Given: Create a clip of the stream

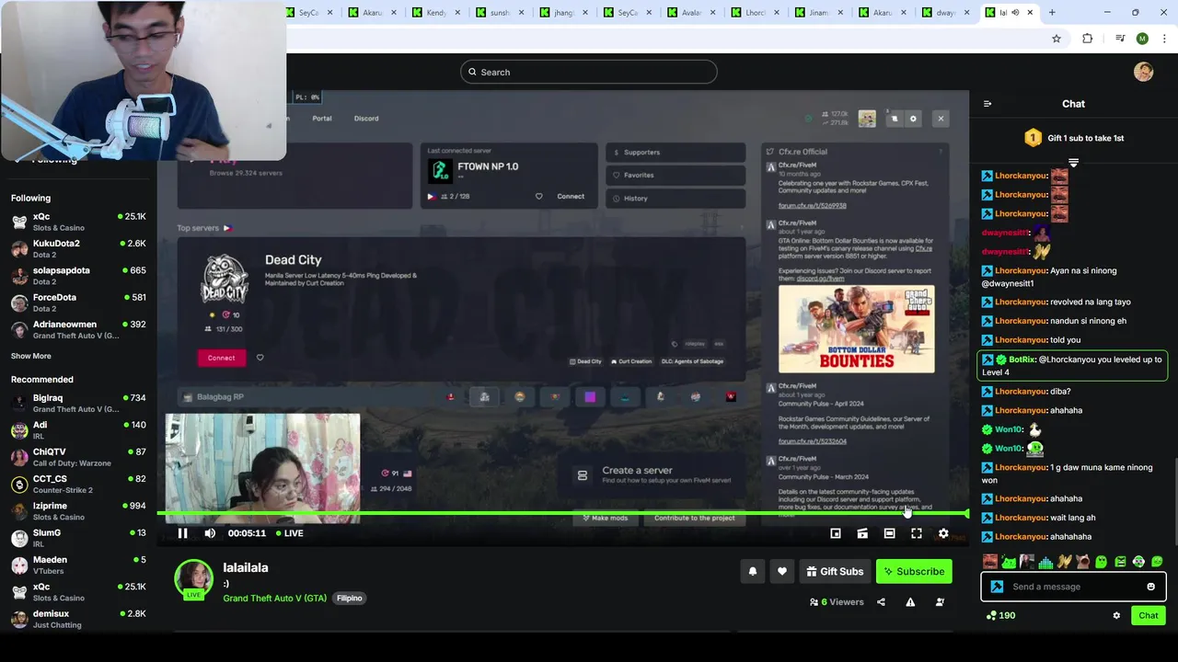Looking at the screenshot, I should click(x=862, y=533).
